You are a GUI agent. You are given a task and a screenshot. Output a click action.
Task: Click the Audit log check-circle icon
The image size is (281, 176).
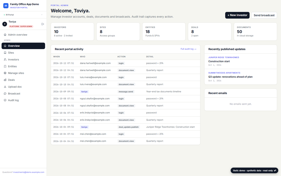click(5, 100)
